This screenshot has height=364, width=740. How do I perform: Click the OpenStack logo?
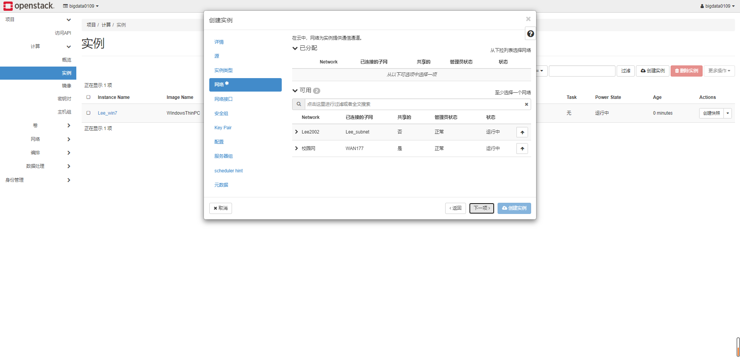(x=29, y=6)
